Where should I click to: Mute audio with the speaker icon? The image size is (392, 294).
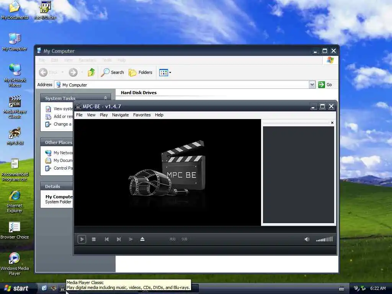(307, 239)
